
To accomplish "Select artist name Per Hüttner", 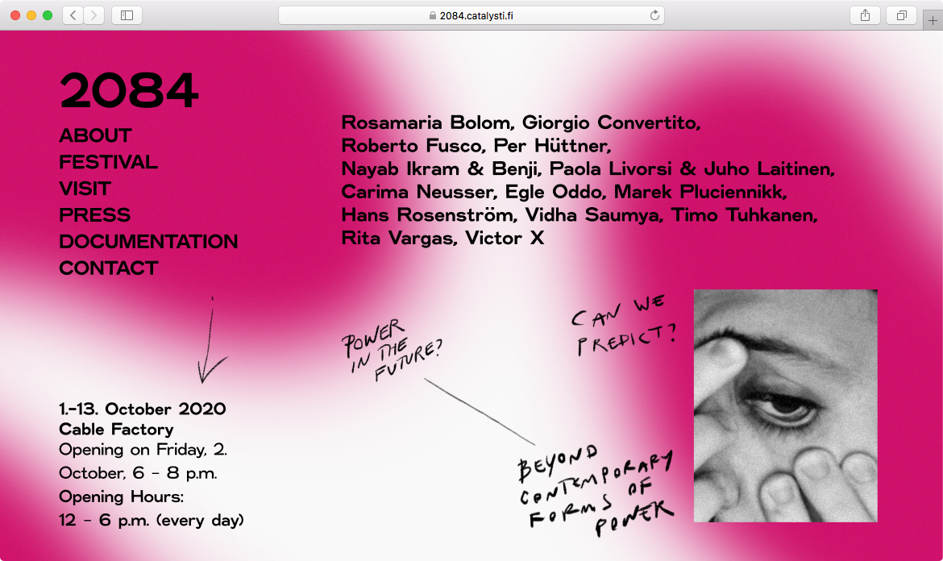I will click(552, 146).
